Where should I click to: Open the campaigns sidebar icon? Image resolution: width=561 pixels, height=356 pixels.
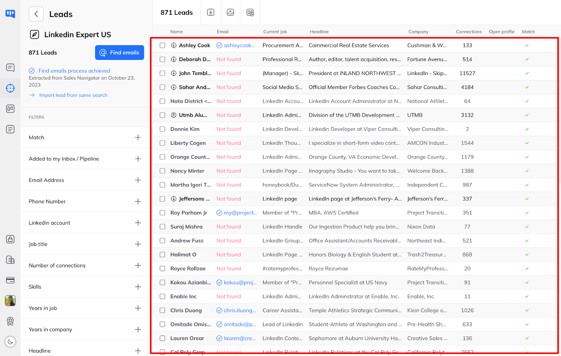10,109
